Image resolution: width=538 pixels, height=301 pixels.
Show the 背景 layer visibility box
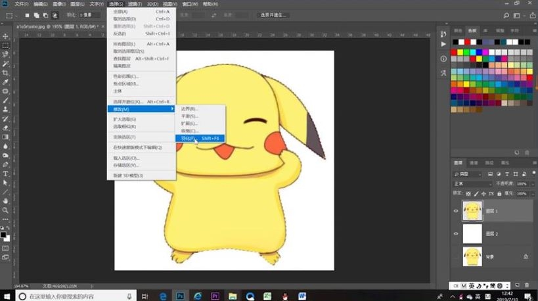[456, 256]
